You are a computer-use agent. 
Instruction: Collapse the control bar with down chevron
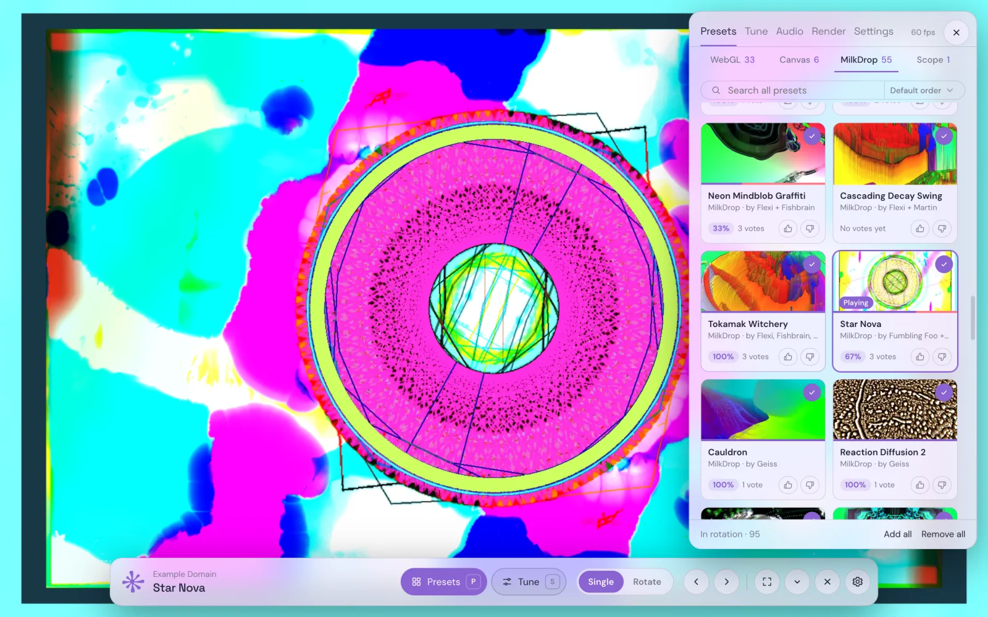tap(797, 582)
